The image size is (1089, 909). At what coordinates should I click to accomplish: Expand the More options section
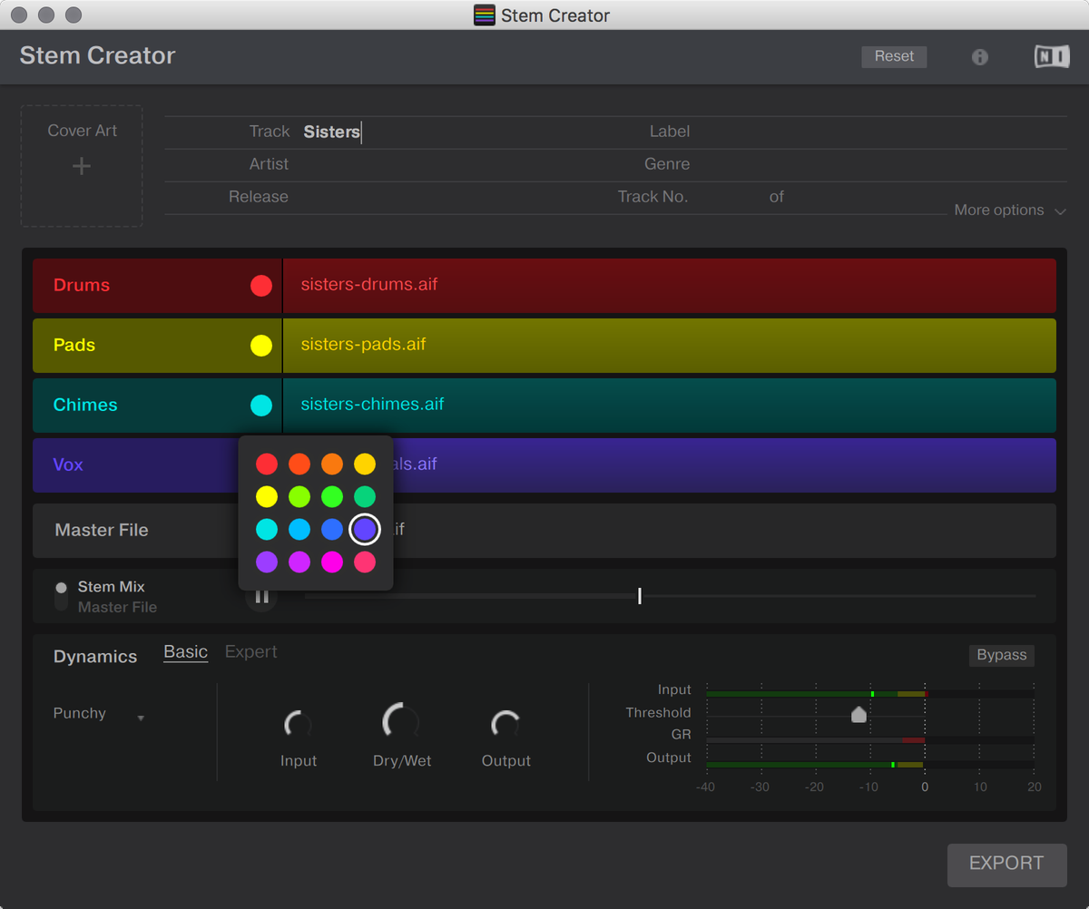tap(1009, 210)
